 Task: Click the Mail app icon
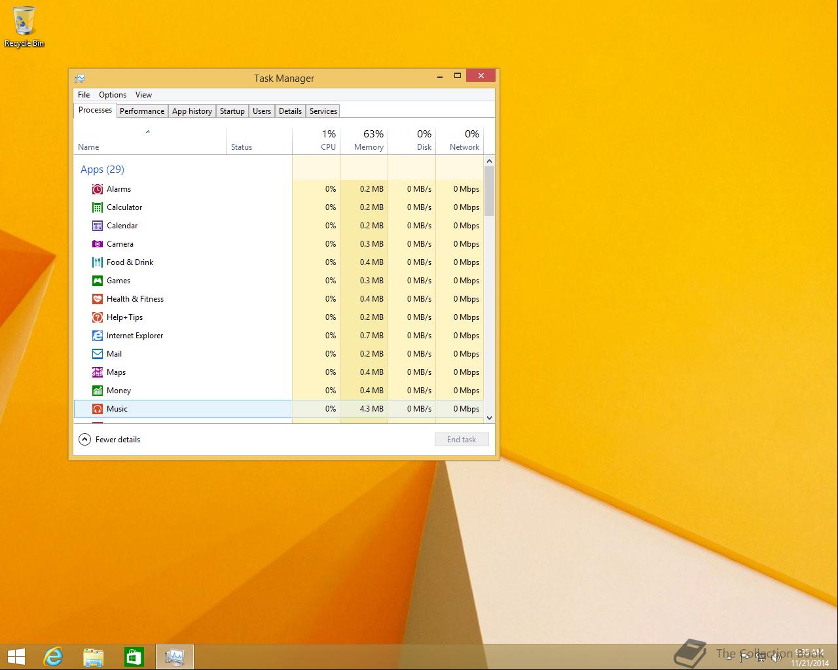point(98,354)
